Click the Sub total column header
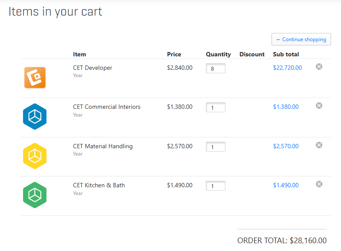This screenshot has height=251, width=341. pos(286,54)
